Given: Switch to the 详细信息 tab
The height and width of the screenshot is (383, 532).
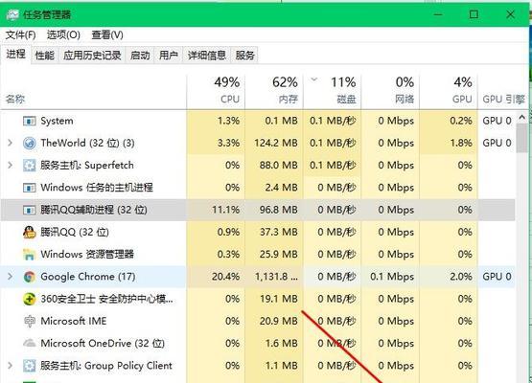Looking at the screenshot, I should [x=207, y=56].
